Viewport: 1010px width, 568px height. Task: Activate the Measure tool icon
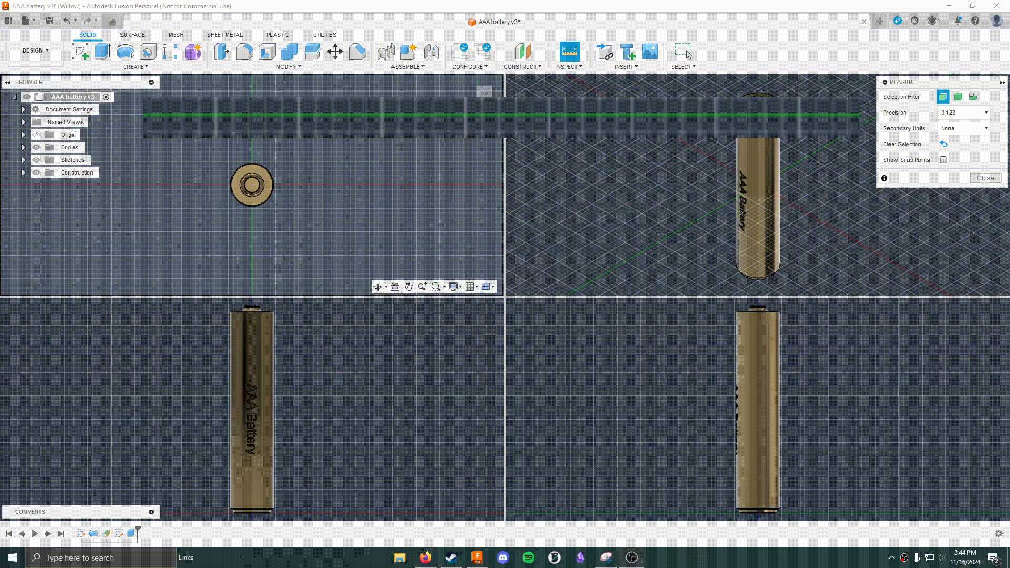pyautogui.click(x=569, y=52)
